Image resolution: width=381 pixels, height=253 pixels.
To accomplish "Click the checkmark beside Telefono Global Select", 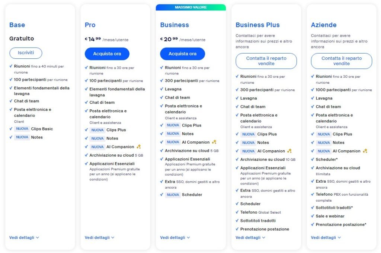I will tap(237, 212).
